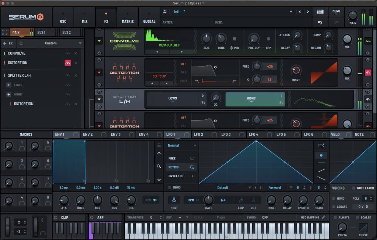
Task: Click the undo arrow icon
Action: (320, 22)
